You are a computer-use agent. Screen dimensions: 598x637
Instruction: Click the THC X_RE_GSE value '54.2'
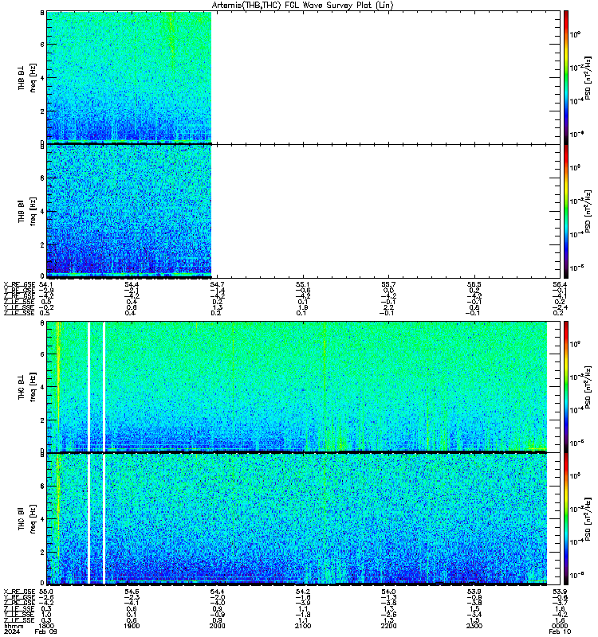[303, 592]
